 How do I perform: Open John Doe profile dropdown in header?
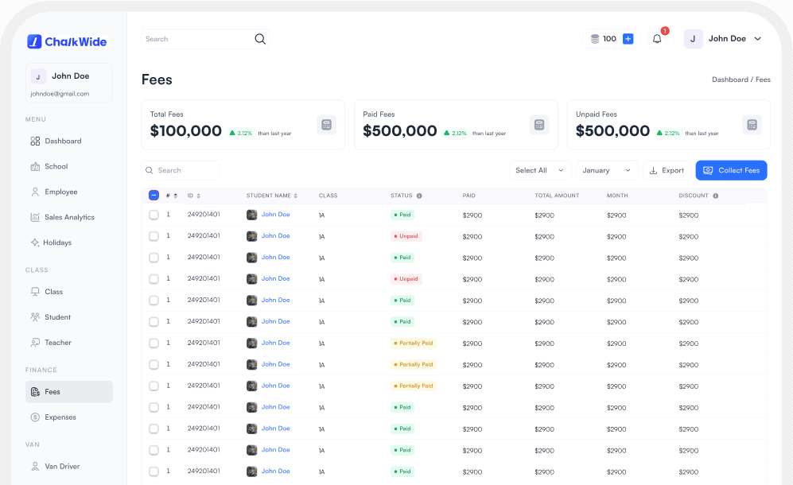723,39
